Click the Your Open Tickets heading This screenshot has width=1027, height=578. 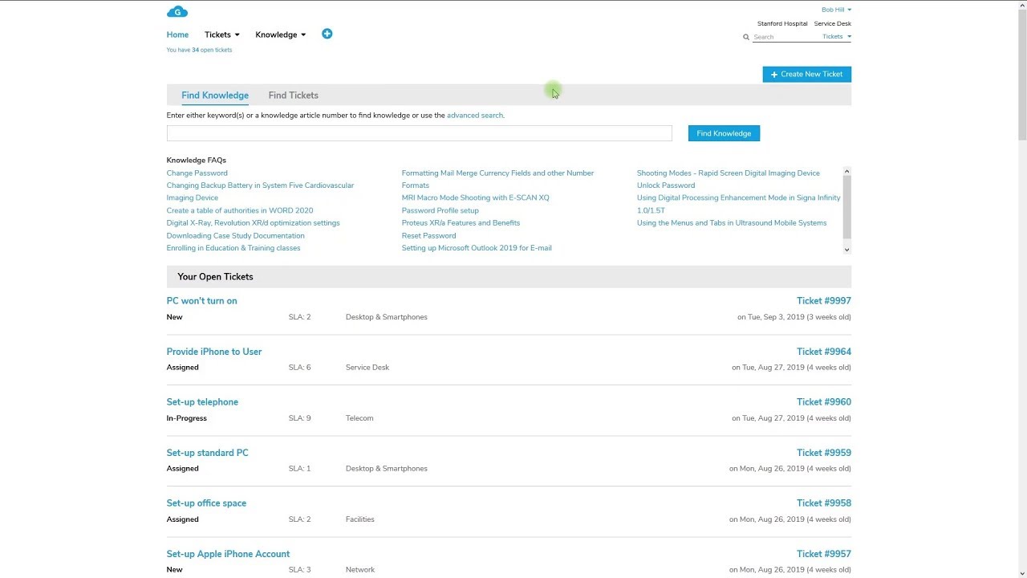(215, 277)
